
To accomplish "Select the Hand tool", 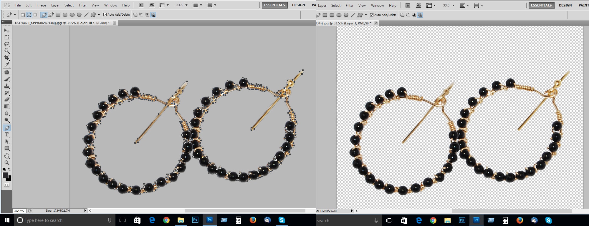I will 7,156.
